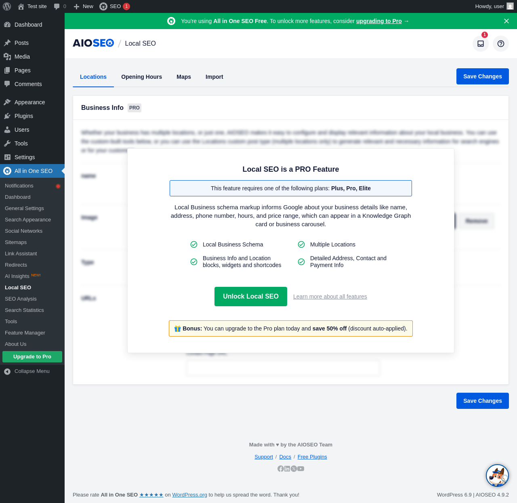Open the WordPress logo menu
The width and height of the screenshot is (517, 503).
pos(7,6)
